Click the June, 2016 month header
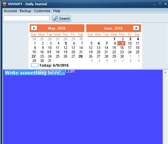Screen dimensions: 168x144 [113, 28]
